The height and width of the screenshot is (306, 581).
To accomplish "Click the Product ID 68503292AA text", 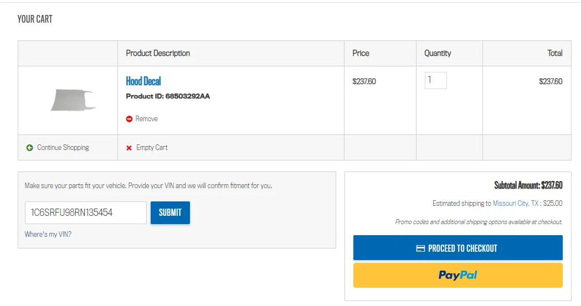I will coord(168,96).
